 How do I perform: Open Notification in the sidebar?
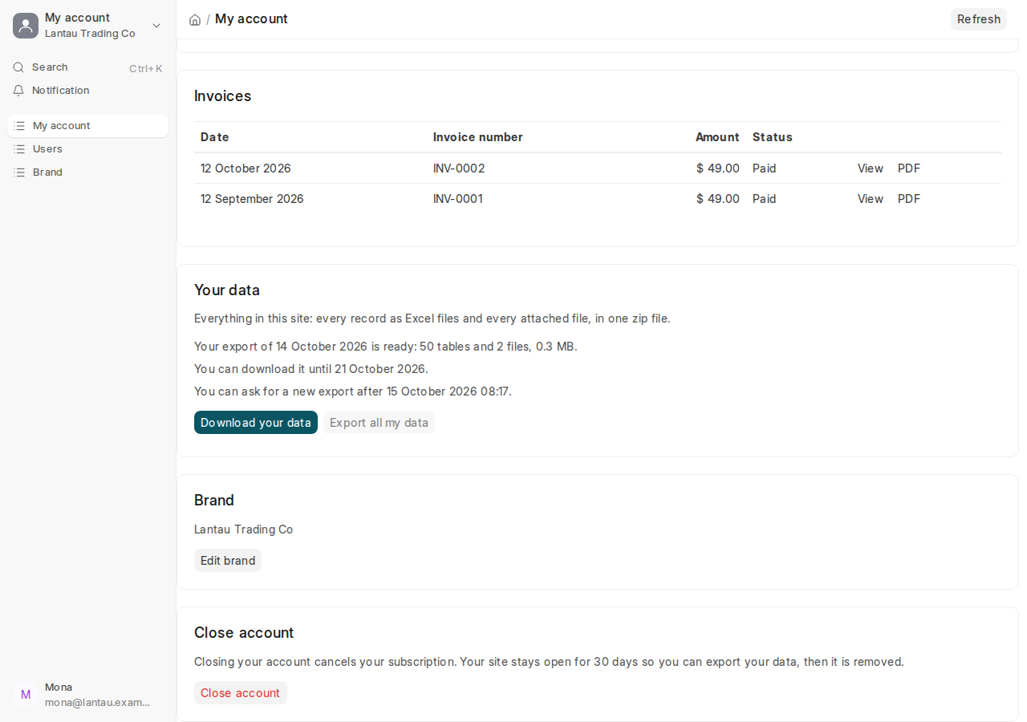(88, 91)
